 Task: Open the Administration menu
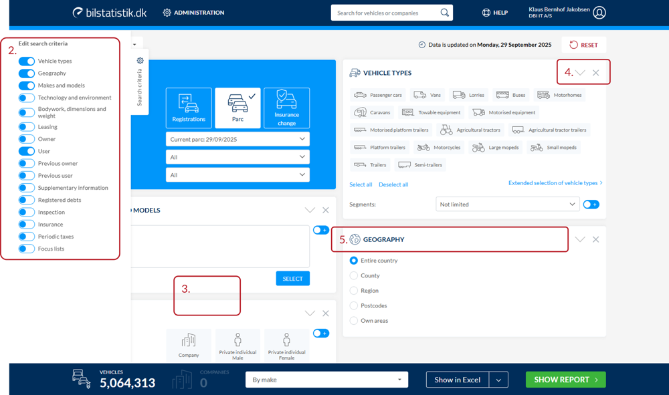coord(193,13)
